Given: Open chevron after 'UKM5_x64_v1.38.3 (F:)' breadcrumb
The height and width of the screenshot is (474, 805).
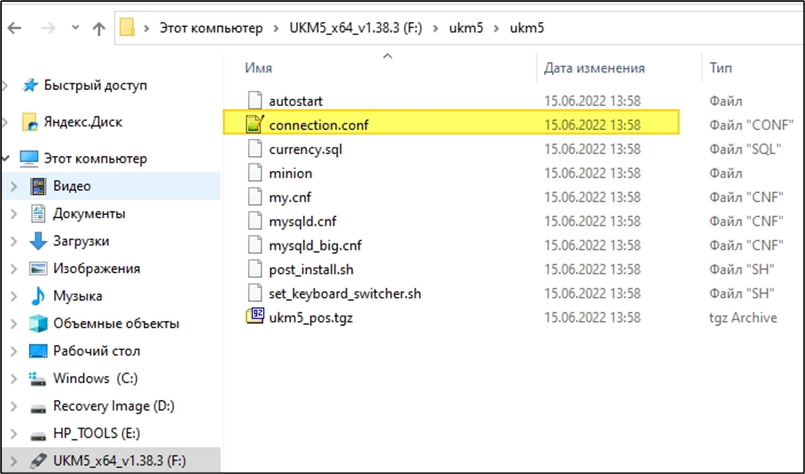Looking at the screenshot, I should pos(435,28).
